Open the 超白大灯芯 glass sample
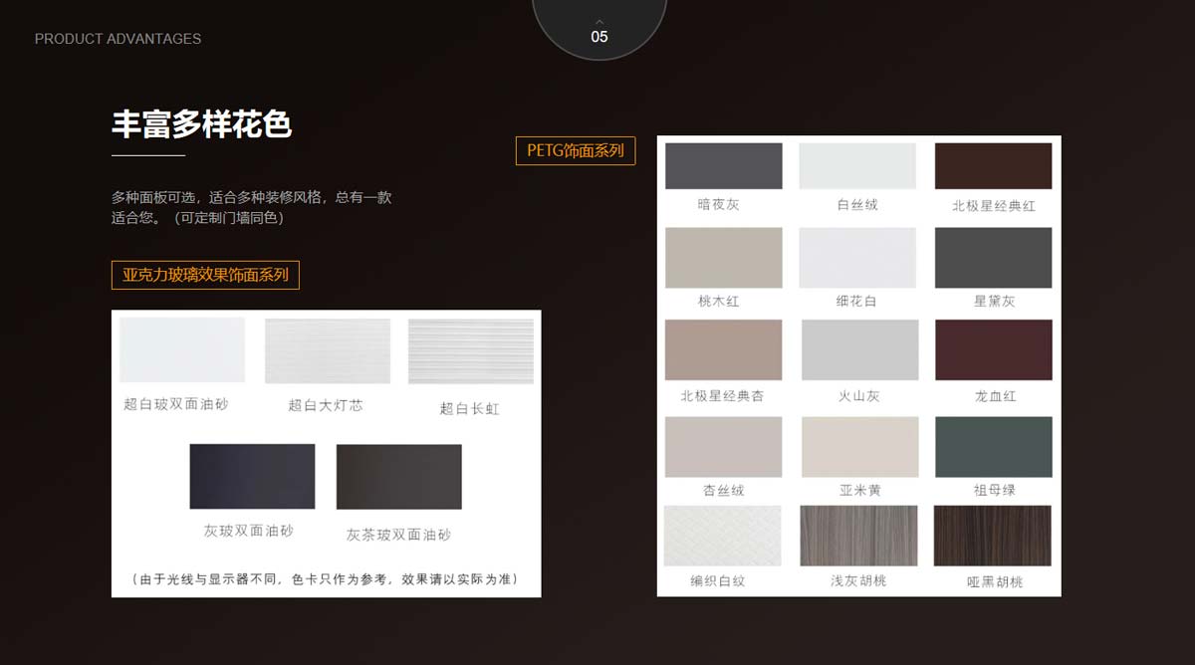 point(328,351)
